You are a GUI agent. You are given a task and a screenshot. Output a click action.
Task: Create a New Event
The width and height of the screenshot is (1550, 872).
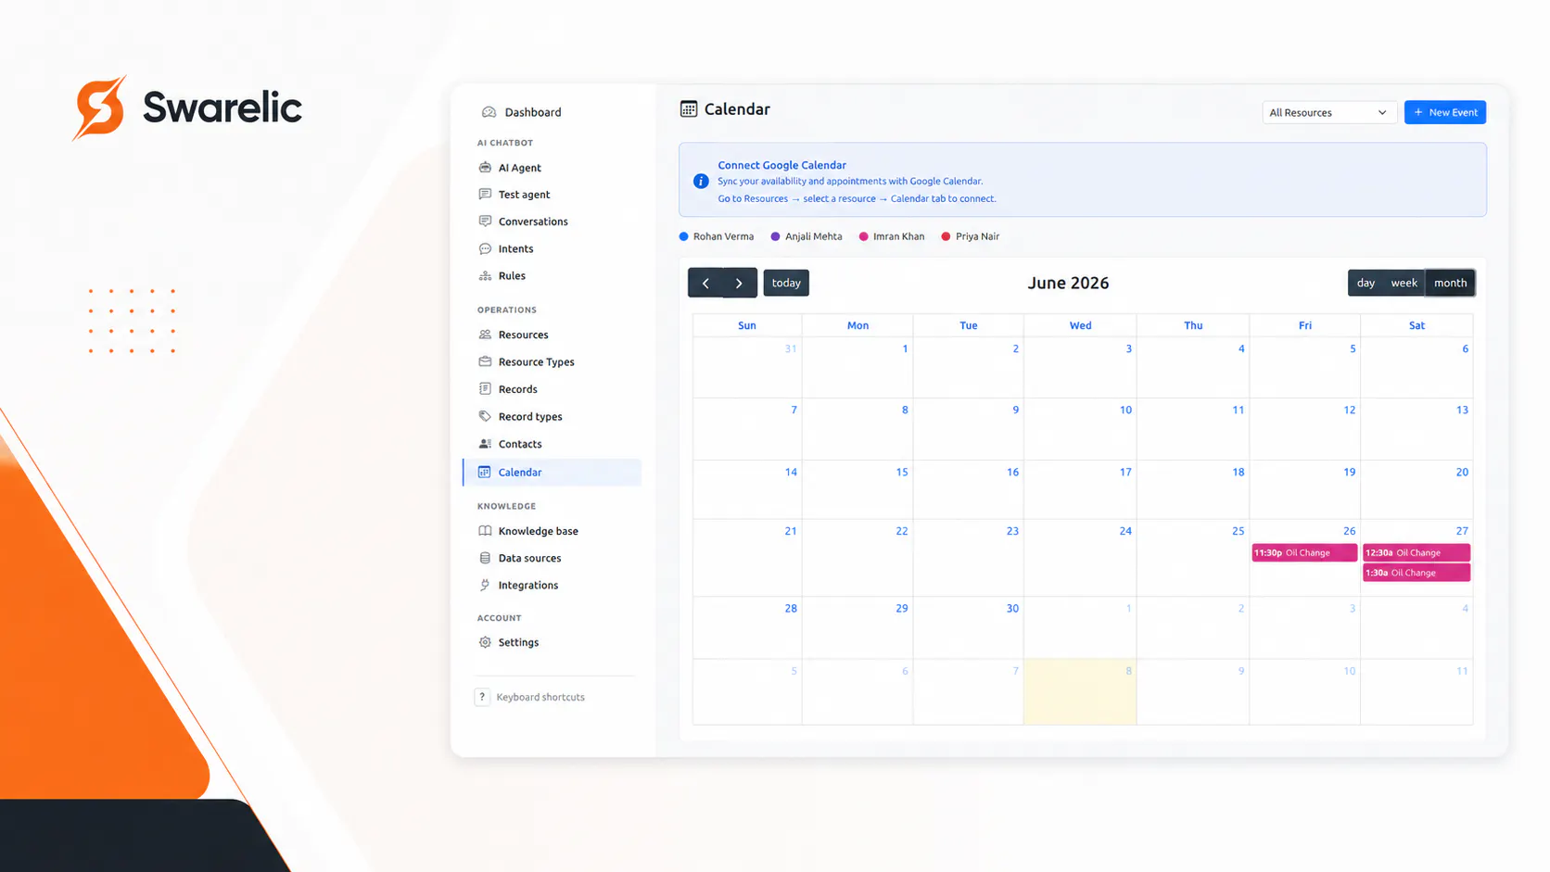[1445, 112]
